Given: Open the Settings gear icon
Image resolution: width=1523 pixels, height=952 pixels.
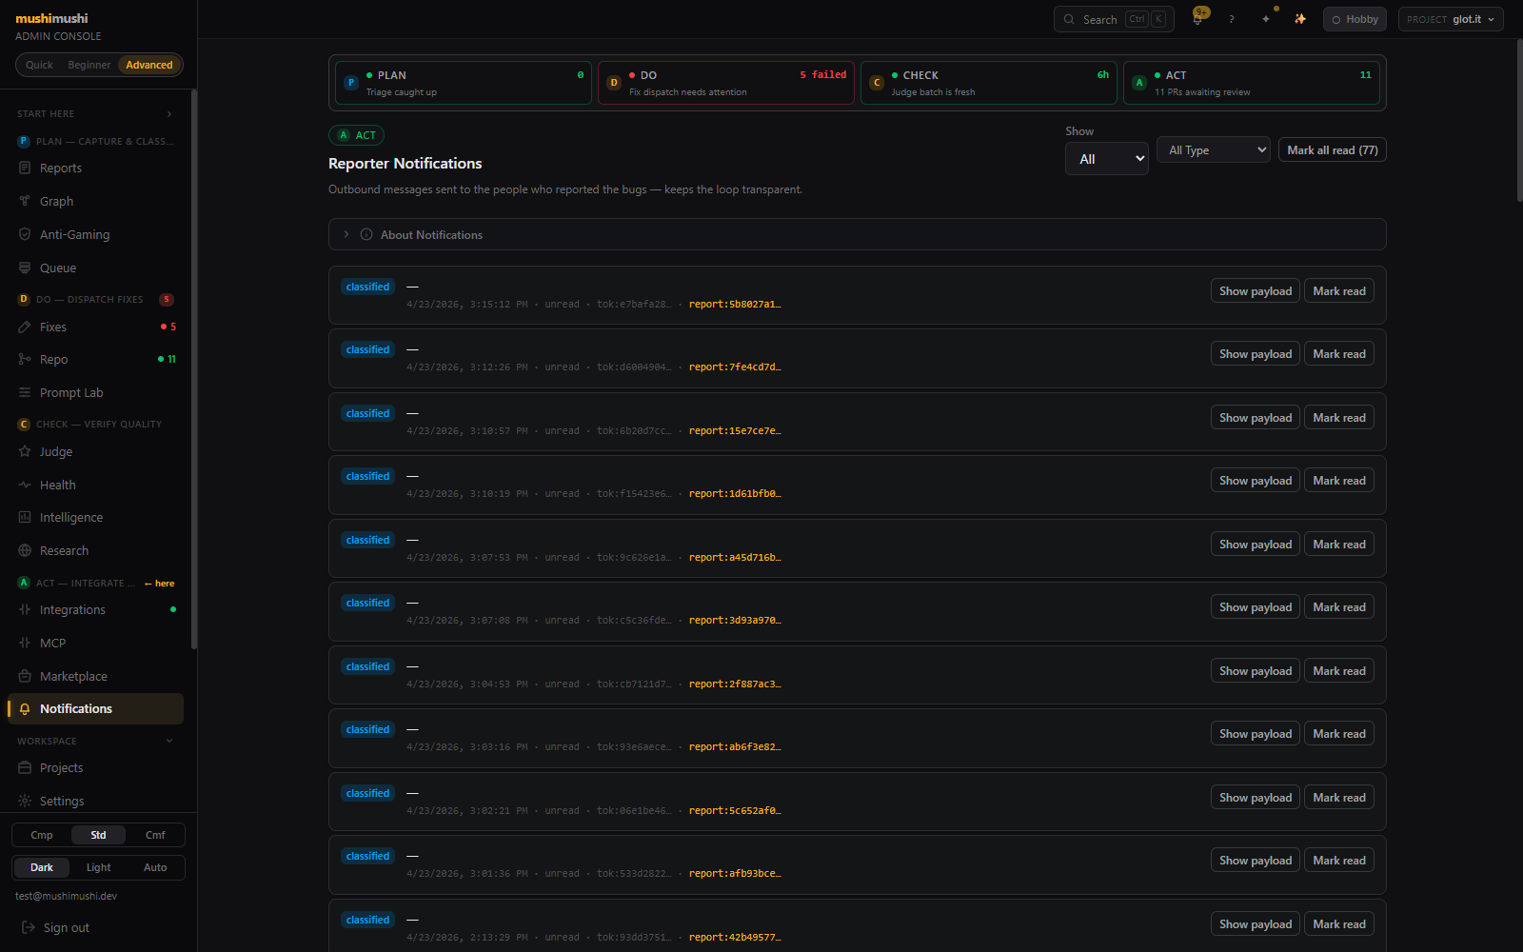Looking at the screenshot, I should pos(25,801).
